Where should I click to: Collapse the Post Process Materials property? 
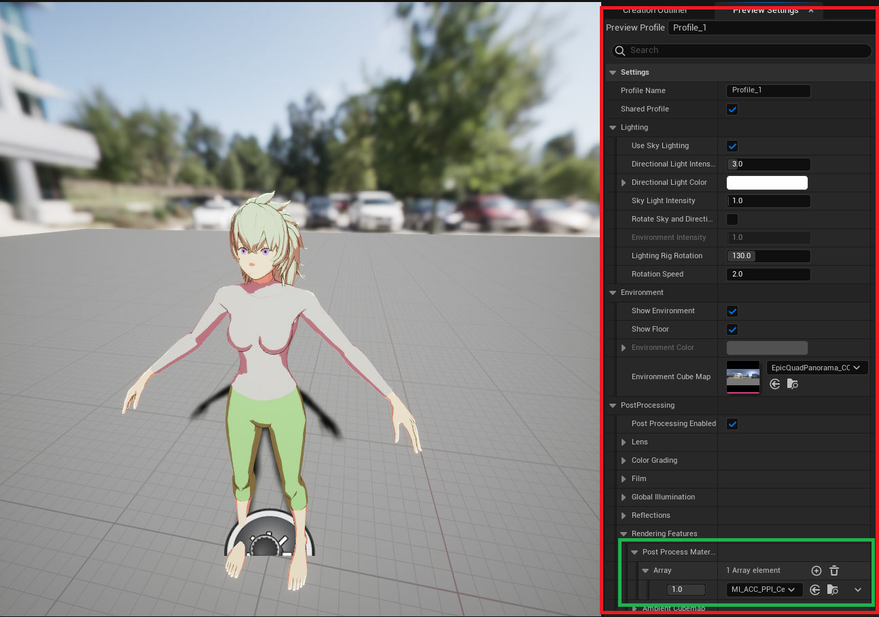634,552
